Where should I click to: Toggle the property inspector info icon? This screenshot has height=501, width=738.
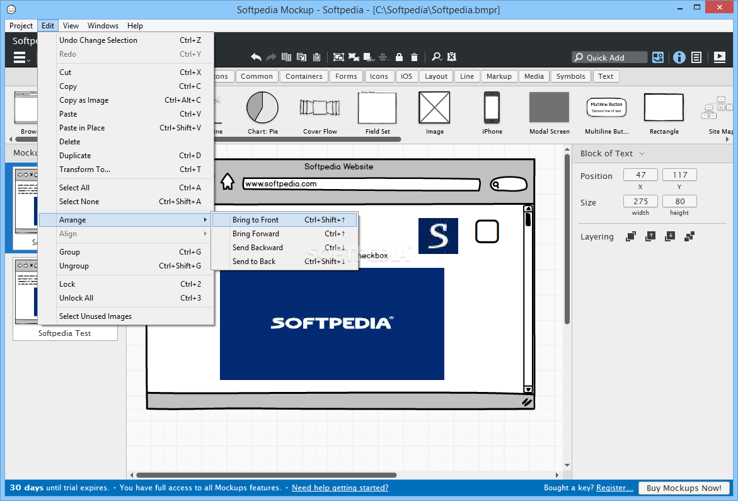pos(679,57)
